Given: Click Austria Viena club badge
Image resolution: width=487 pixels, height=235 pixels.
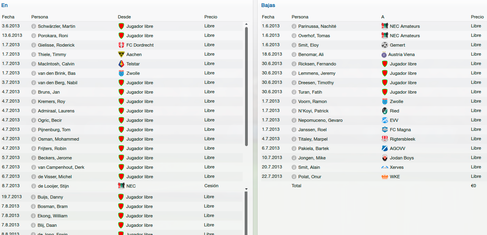Looking at the screenshot, I should (384, 54).
